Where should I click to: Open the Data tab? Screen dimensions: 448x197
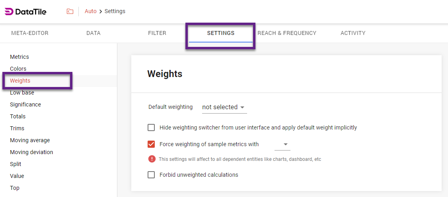[x=93, y=33]
